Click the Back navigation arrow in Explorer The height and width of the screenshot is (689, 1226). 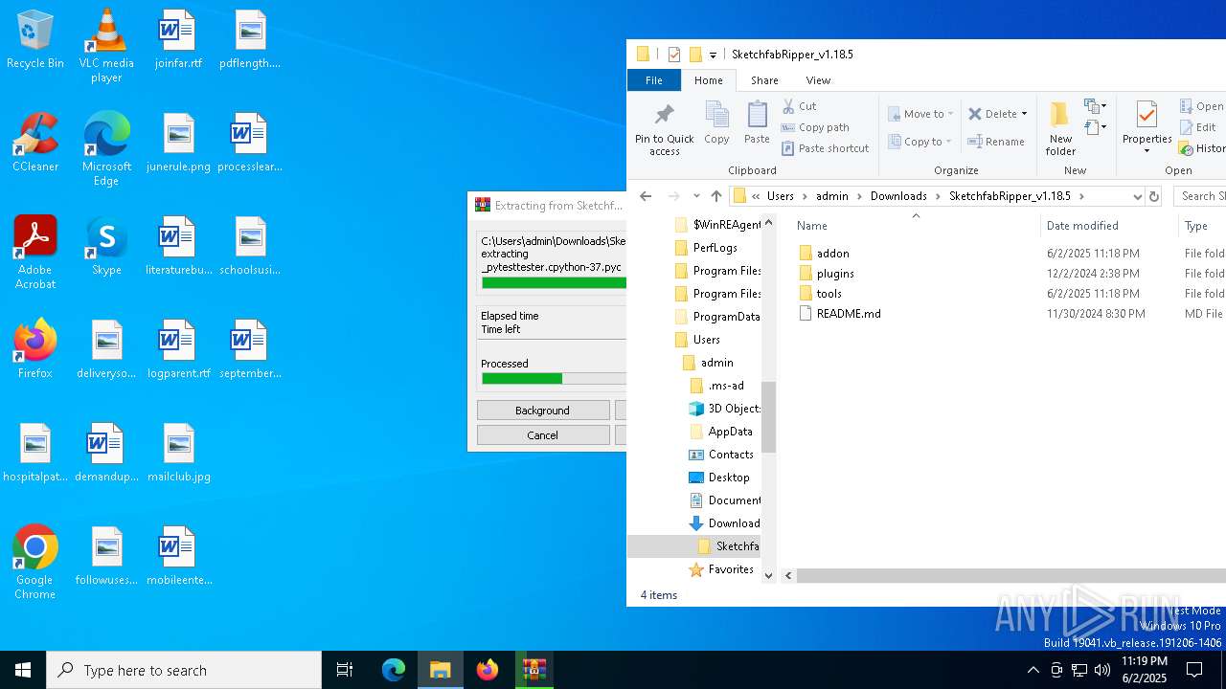coord(646,196)
